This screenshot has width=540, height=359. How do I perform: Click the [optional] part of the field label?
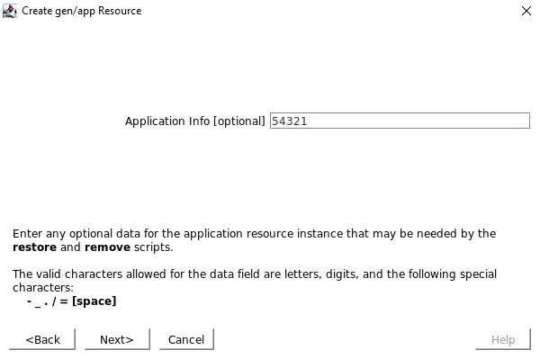(239, 121)
